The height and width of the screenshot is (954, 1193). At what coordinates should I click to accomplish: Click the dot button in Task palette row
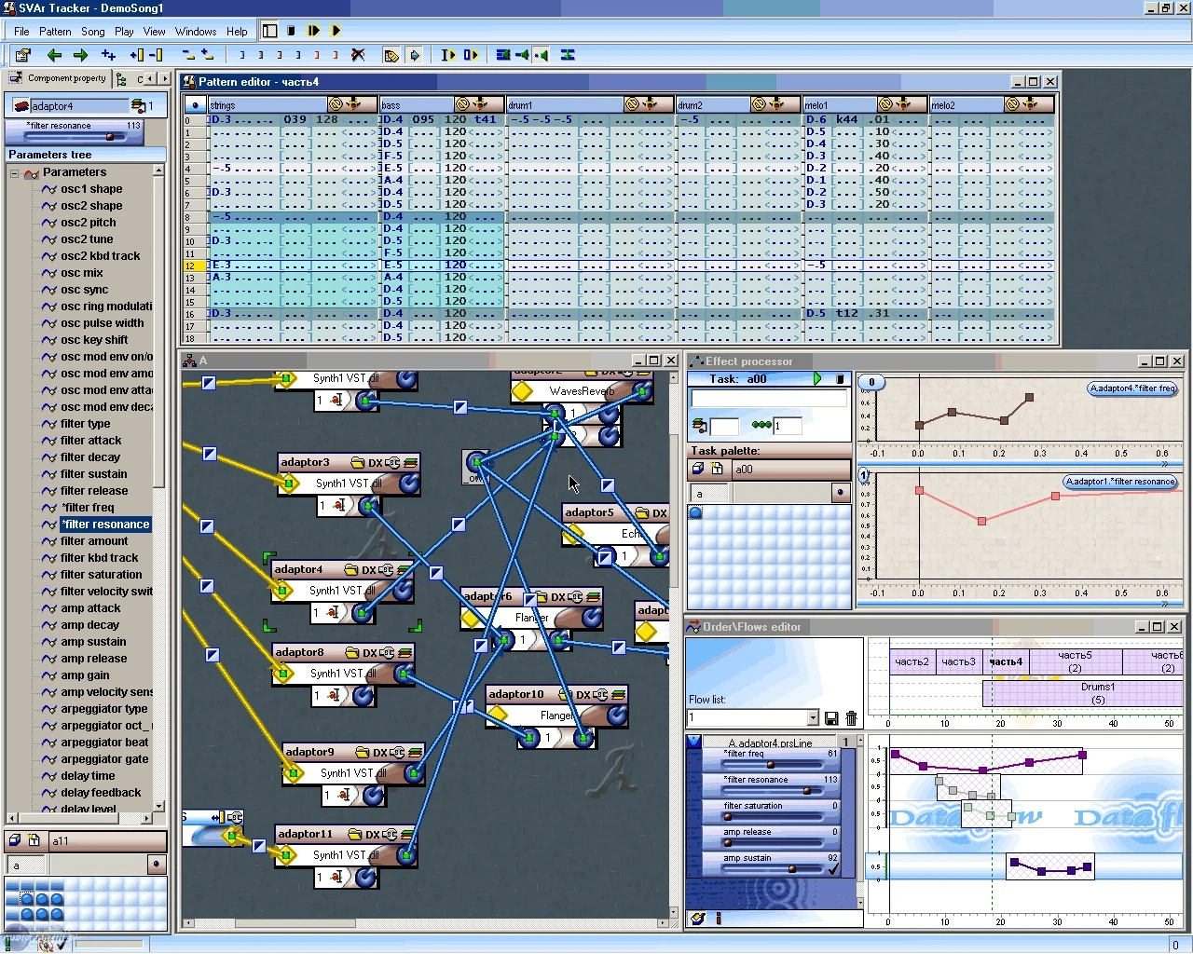click(x=841, y=493)
